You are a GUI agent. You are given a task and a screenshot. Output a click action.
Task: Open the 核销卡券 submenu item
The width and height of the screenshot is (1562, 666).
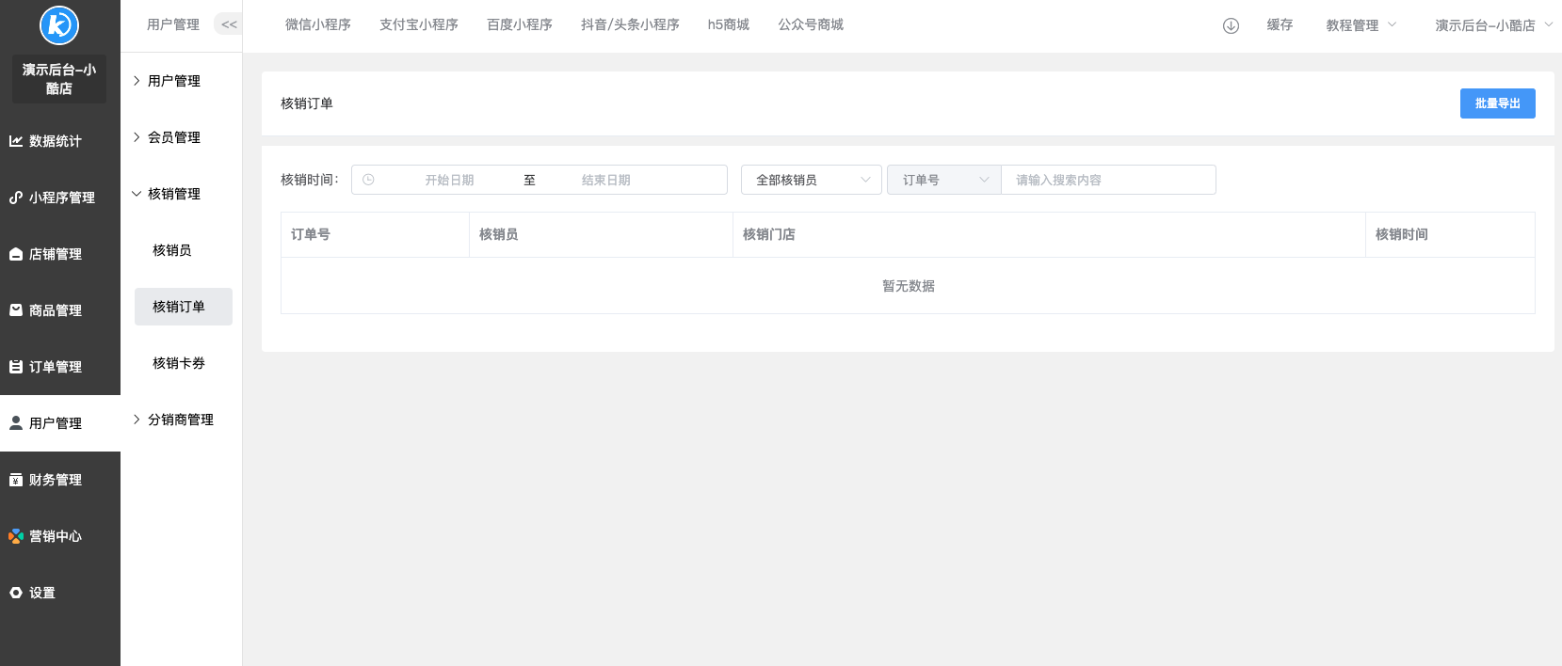pos(184,363)
